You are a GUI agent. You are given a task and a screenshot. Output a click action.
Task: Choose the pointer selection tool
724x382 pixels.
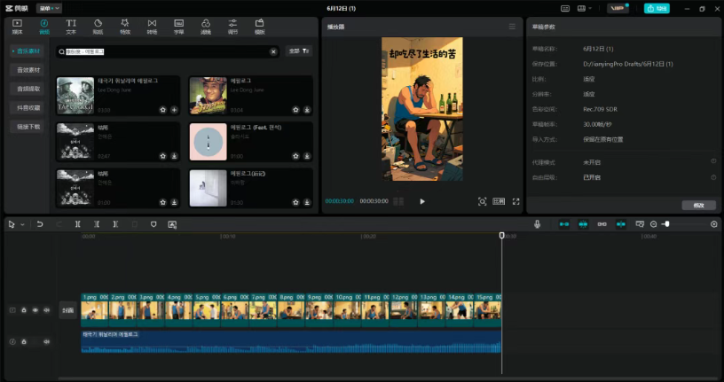pos(12,224)
